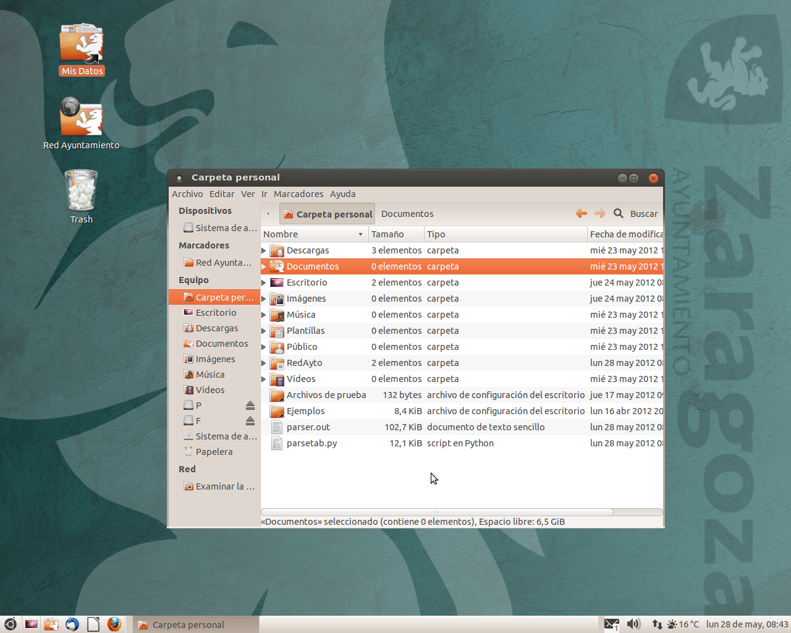Open Red Ayuntamiento shortcut on the desktop
The image size is (791, 633).
tap(81, 117)
